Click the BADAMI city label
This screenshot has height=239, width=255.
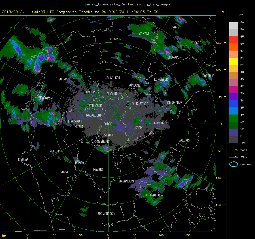112,94
